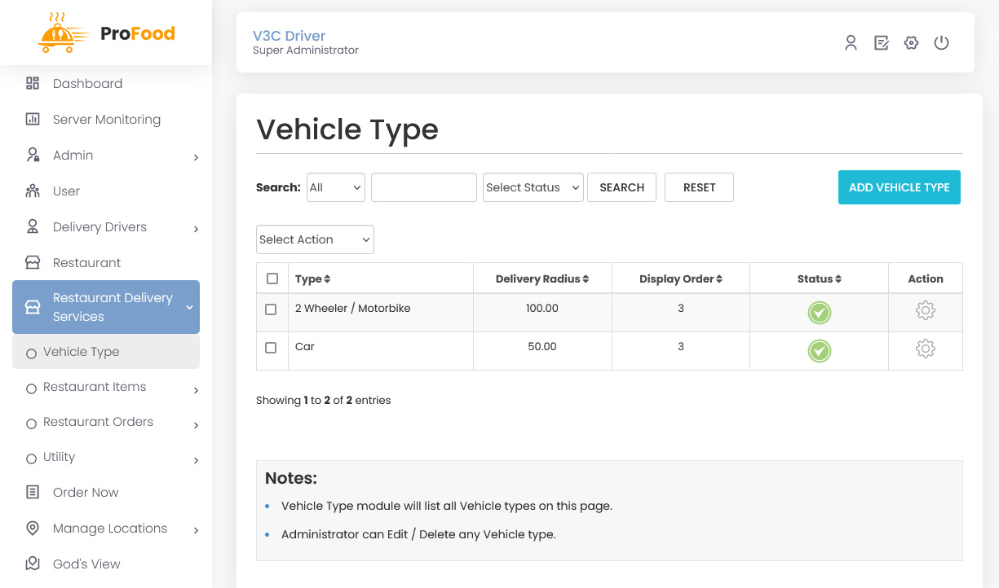The width and height of the screenshot is (999, 588).
Task: Open action gear for Car row
Action: tap(925, 349)
